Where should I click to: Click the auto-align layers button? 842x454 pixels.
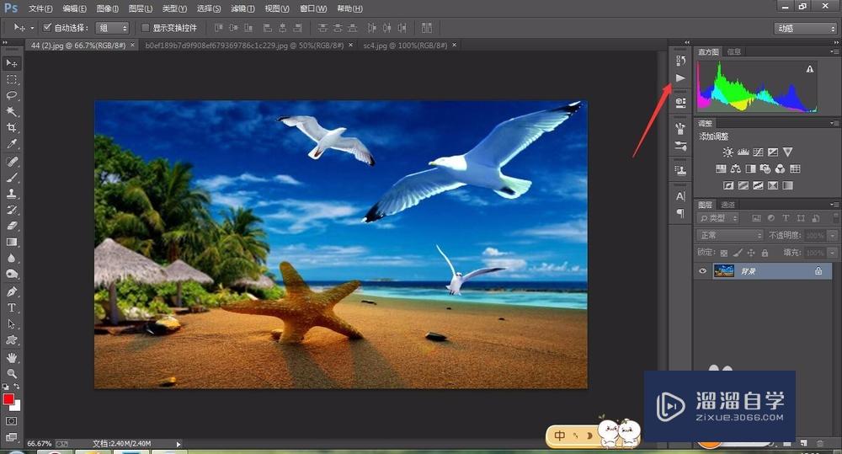click(x=427, y=28)
